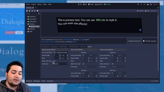Adjust typing Volume ±10 variance stepper

pyautogui.click(x=67, y=55)
